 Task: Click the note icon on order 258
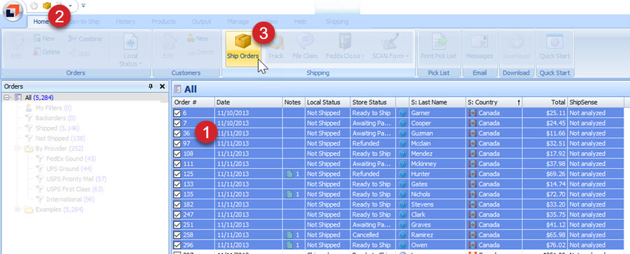click(x=289, y=234)
